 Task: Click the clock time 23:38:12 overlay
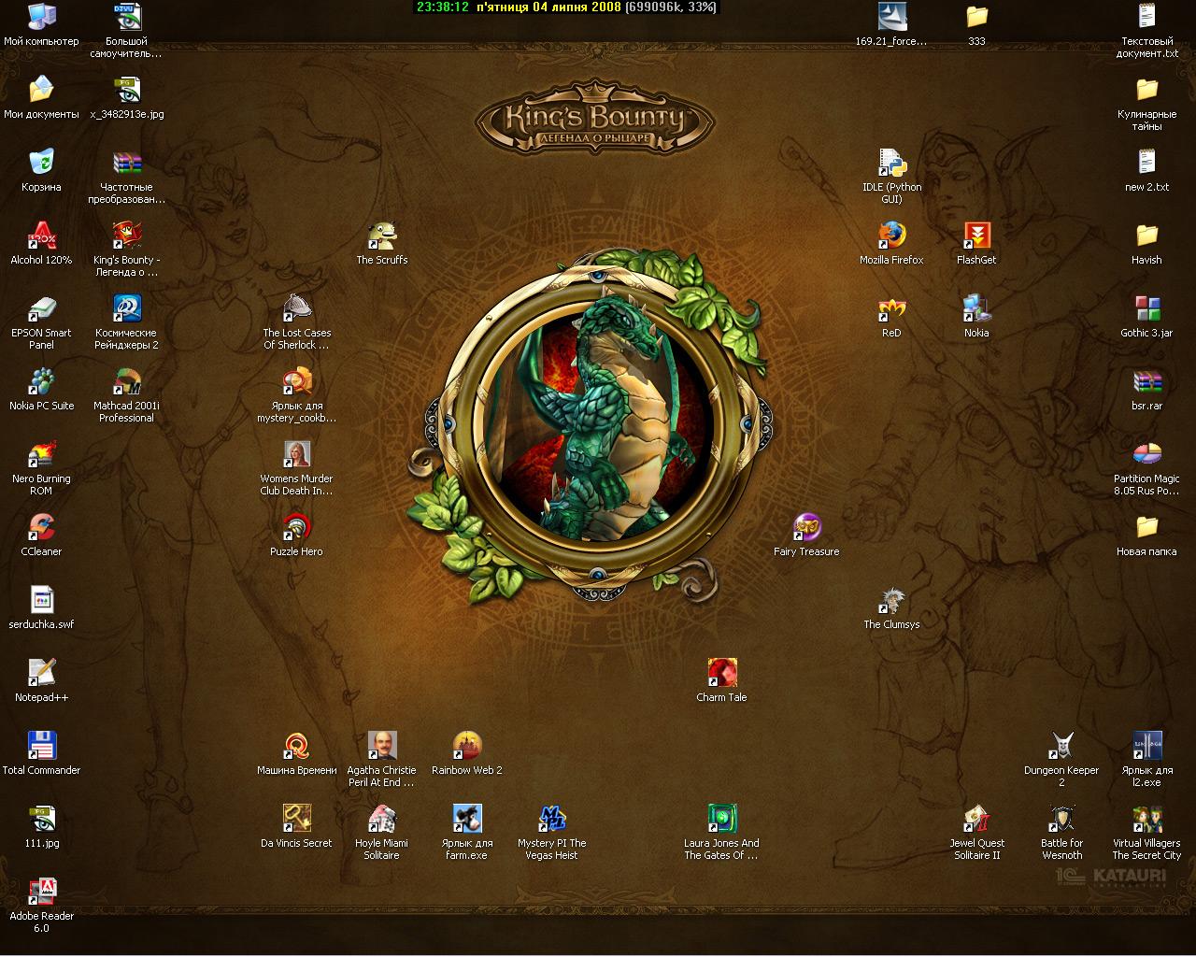tap(442, 7)
